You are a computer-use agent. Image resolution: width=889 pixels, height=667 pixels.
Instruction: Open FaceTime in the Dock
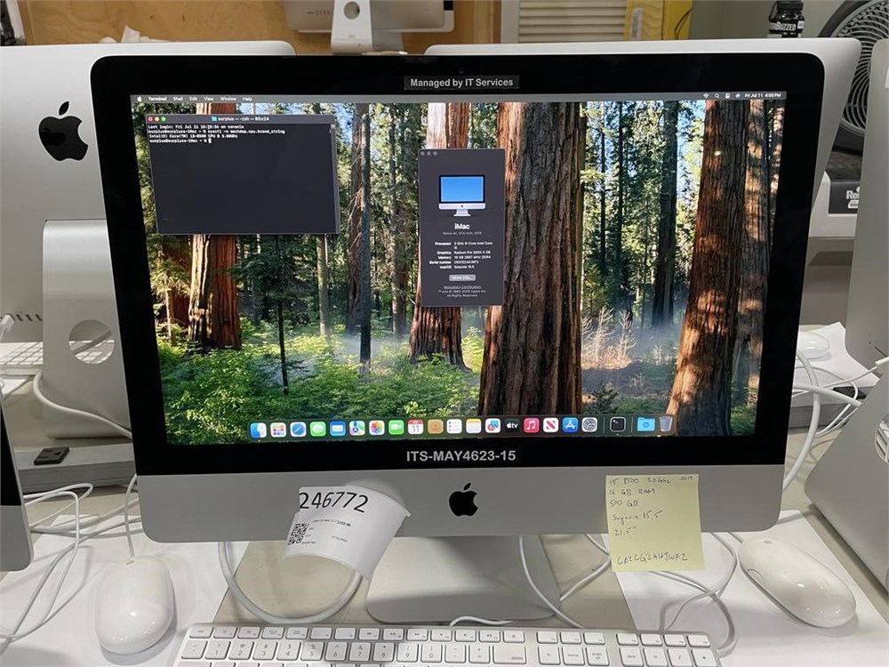pos(396,427)
